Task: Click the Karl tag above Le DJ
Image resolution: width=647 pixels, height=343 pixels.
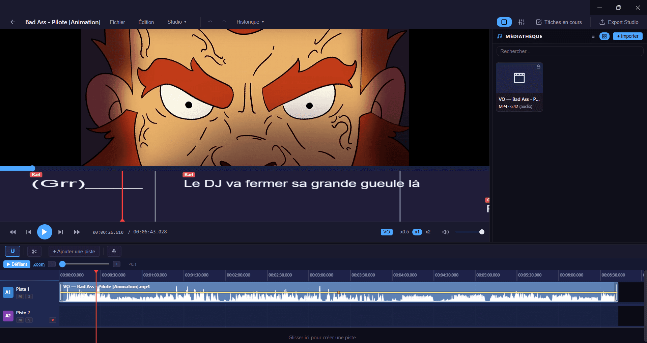Action: coord(189,175)
